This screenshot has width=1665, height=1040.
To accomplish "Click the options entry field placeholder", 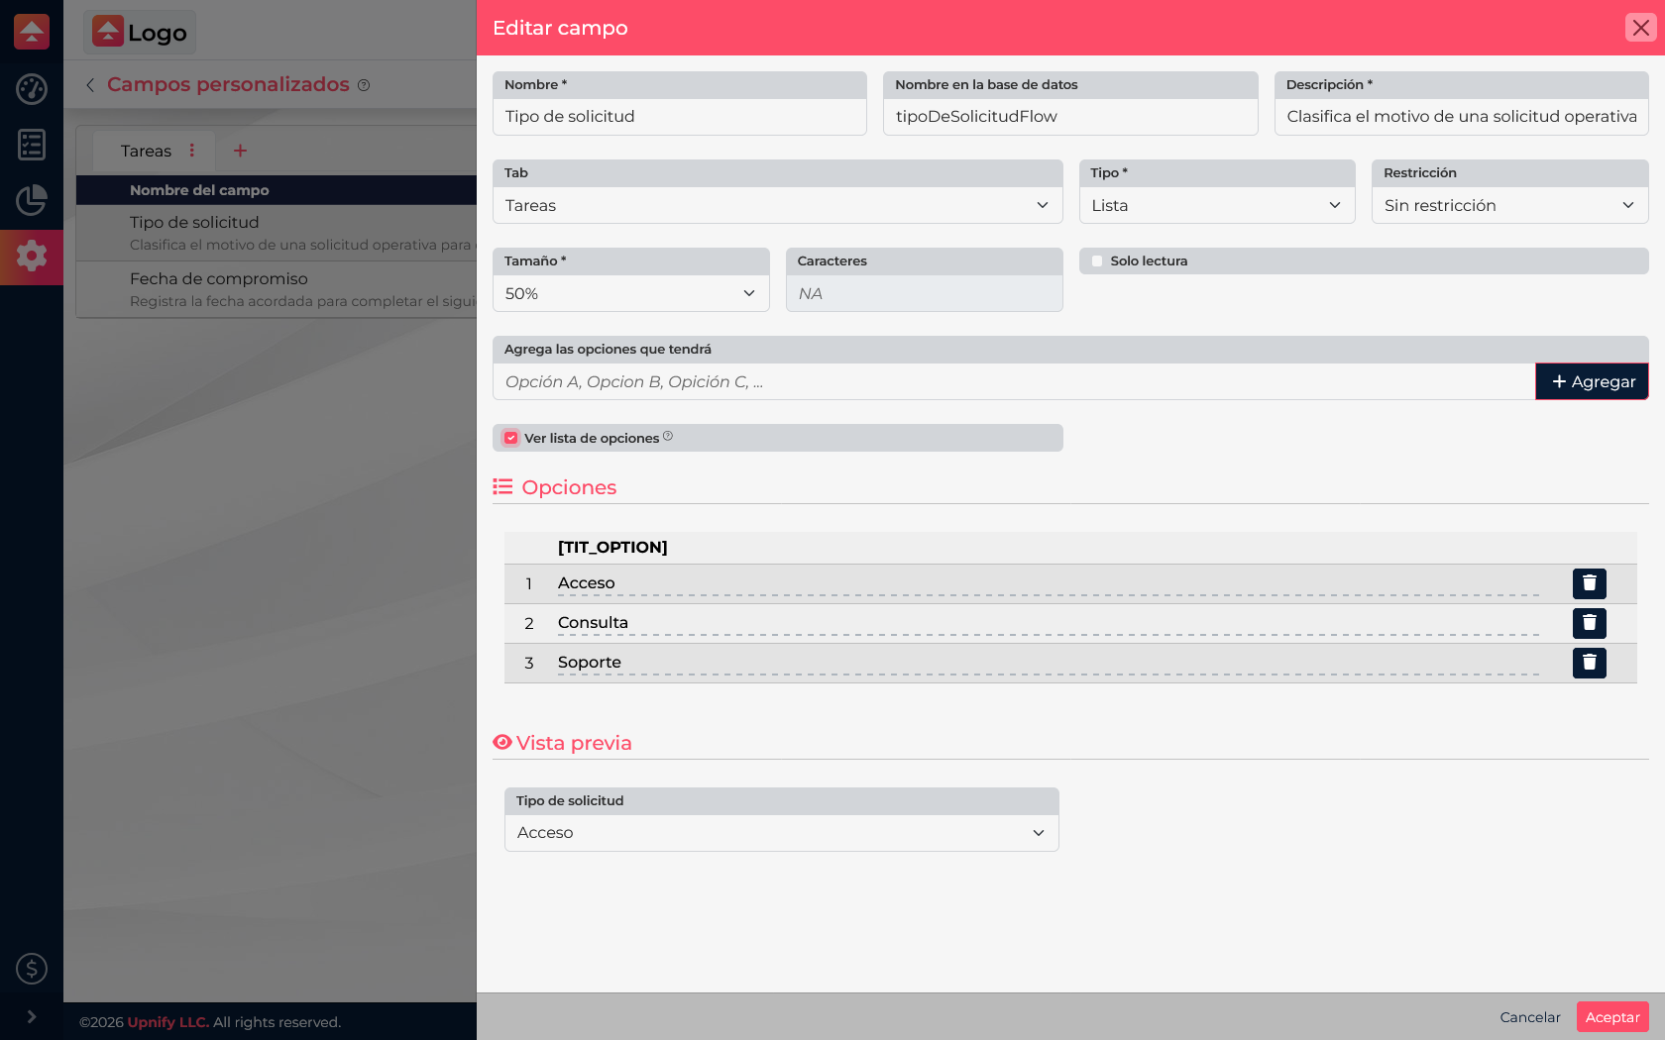I will point(1014,381).
